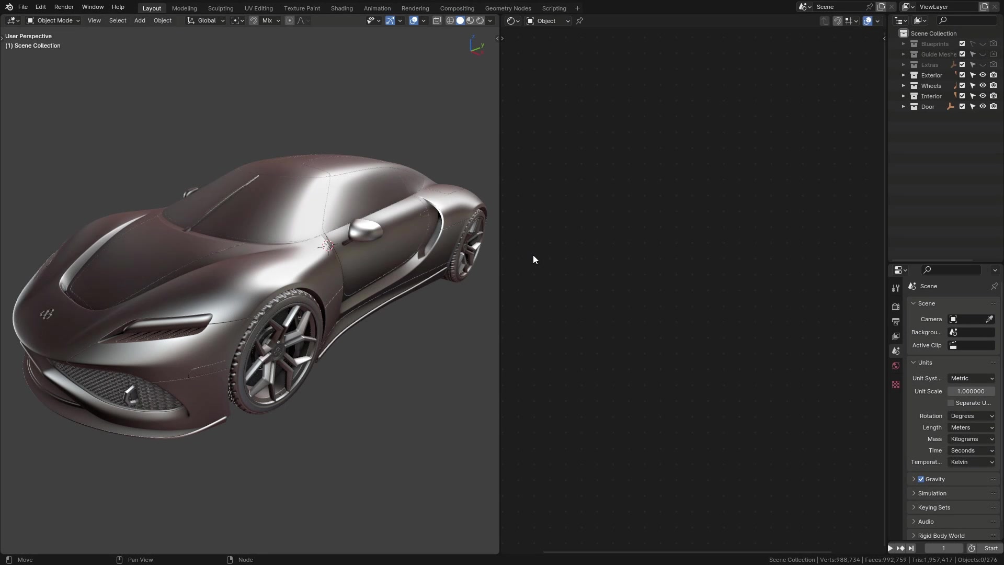Open the Length Meters dropdown
This screenshot has width=1004, height=565.
coord(972,427)
